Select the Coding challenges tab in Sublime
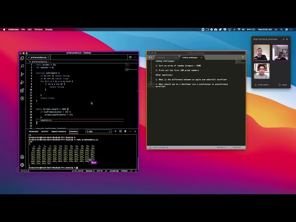296x222 pixels. point(192,57)
